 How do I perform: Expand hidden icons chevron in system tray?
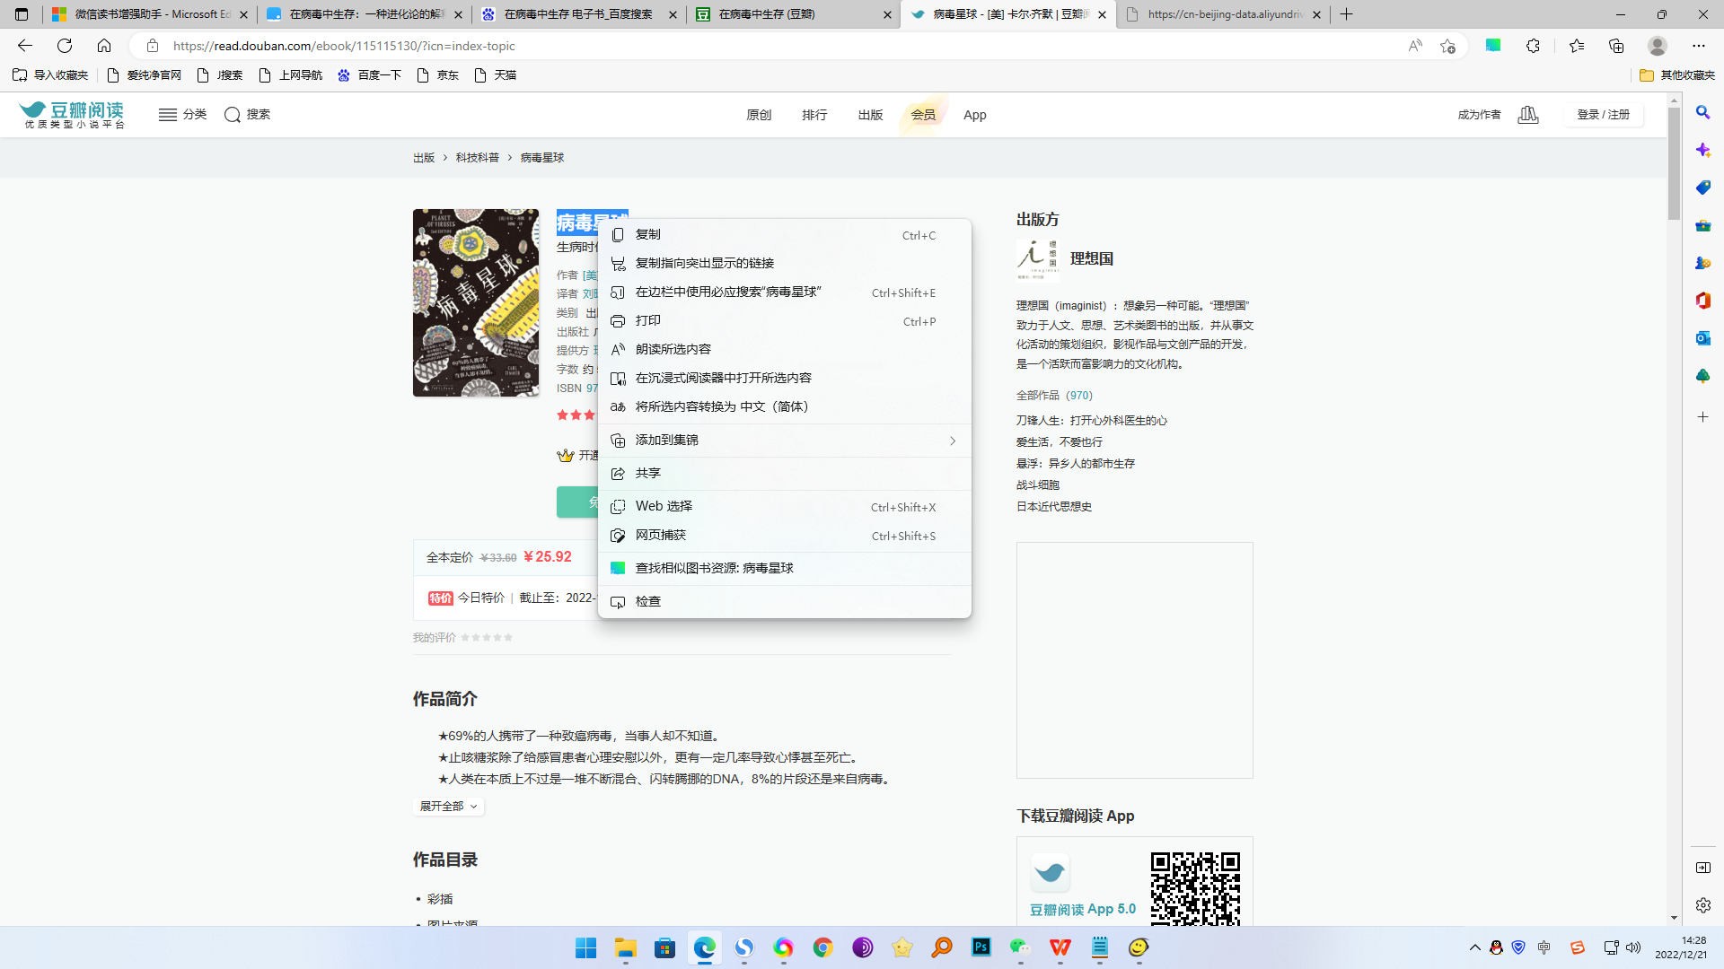point(1474,947)
